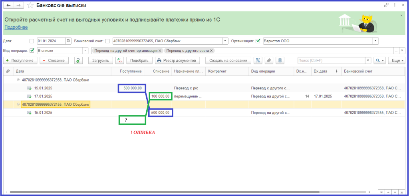Toggle the Банковский счет checkbox

pyautogui.click(x=107, y=41)
